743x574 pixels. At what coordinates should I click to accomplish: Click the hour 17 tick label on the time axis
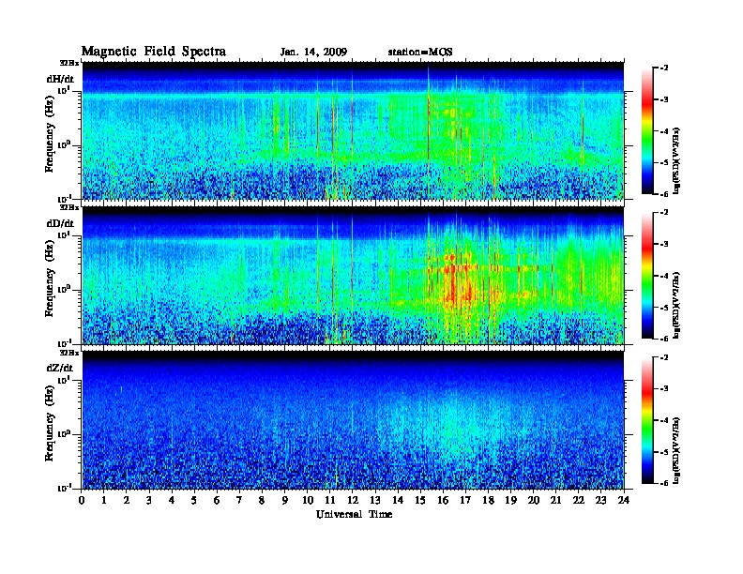465,501
